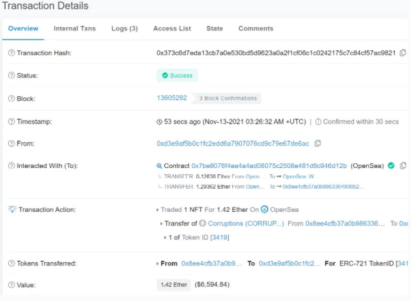This screenshot has height=301, width=411.
Task: Open contract address 0x7be8076f4ea4a4ad... link
Action: 269,166
